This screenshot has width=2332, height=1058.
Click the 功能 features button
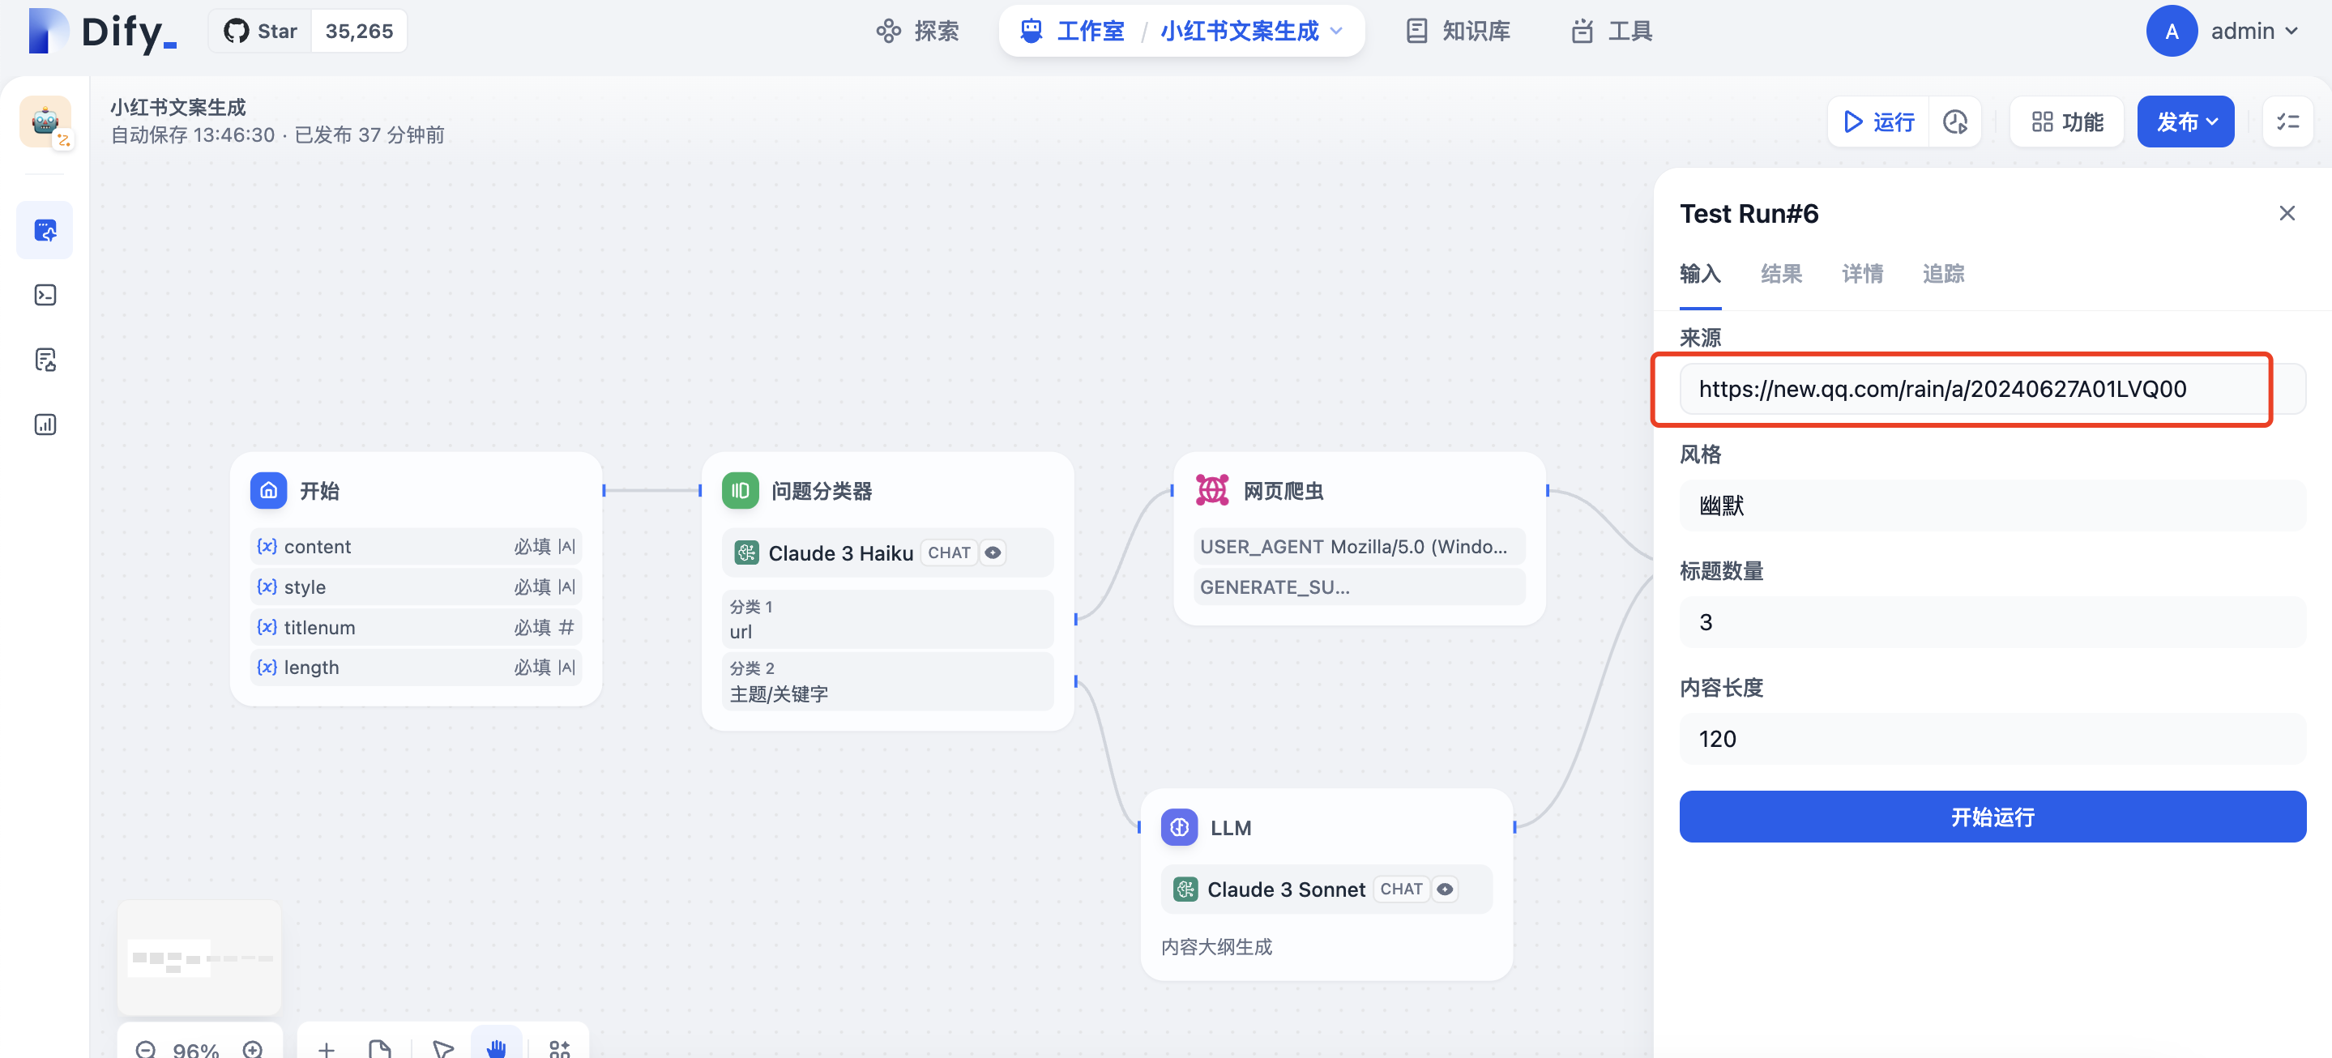tap(2067, 122)
